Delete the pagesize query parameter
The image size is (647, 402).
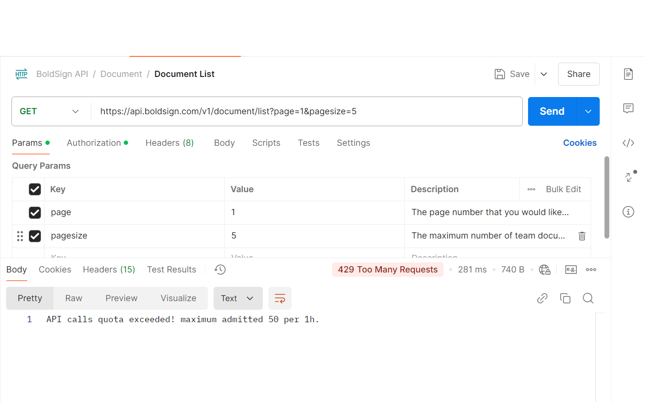click(x=582, y=236)
